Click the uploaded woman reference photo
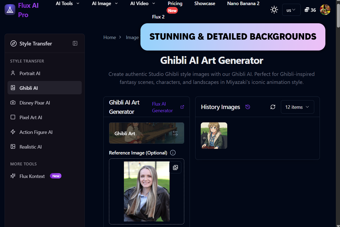The image size is (340, 227). (x=146, y=191)
